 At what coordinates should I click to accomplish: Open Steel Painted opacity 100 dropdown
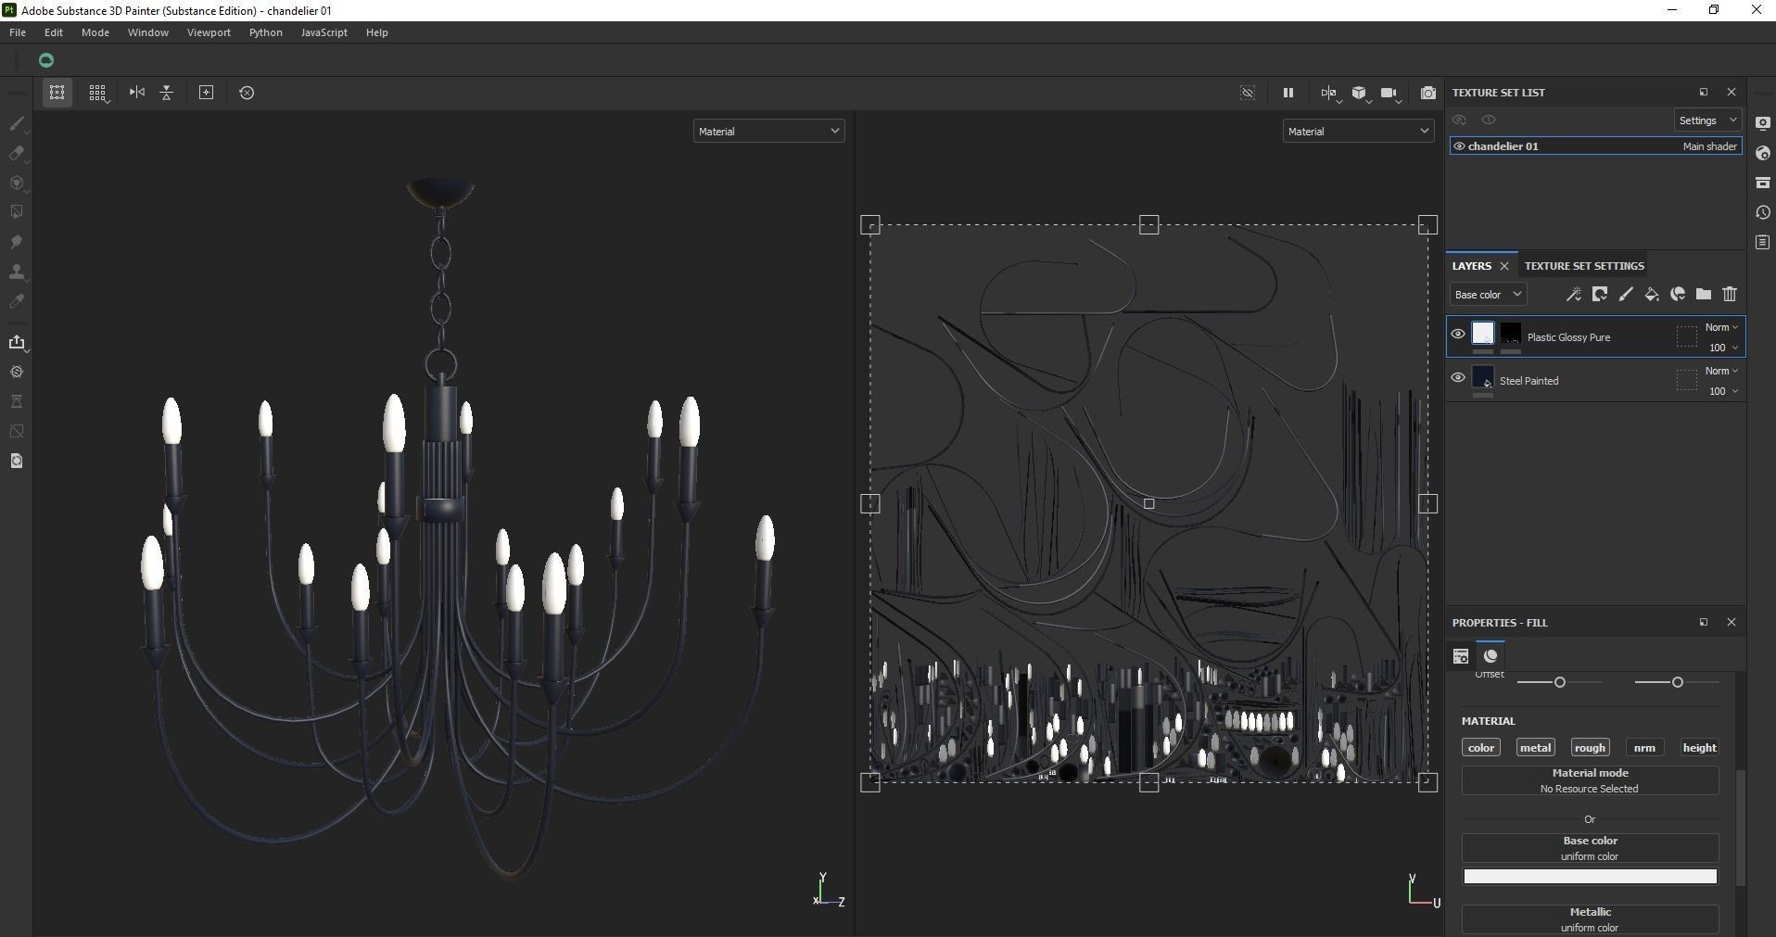tap(1723, 391)
